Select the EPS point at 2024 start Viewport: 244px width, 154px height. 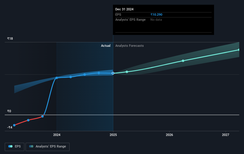[x=57, y=78]
